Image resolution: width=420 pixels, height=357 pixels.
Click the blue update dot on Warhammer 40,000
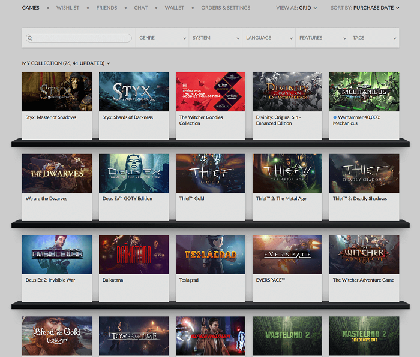335,117
